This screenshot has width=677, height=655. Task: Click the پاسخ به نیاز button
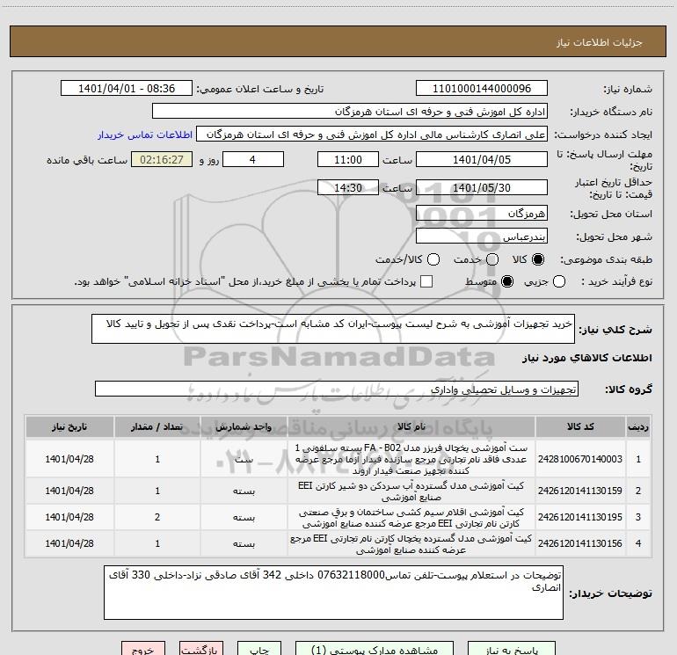511,649
